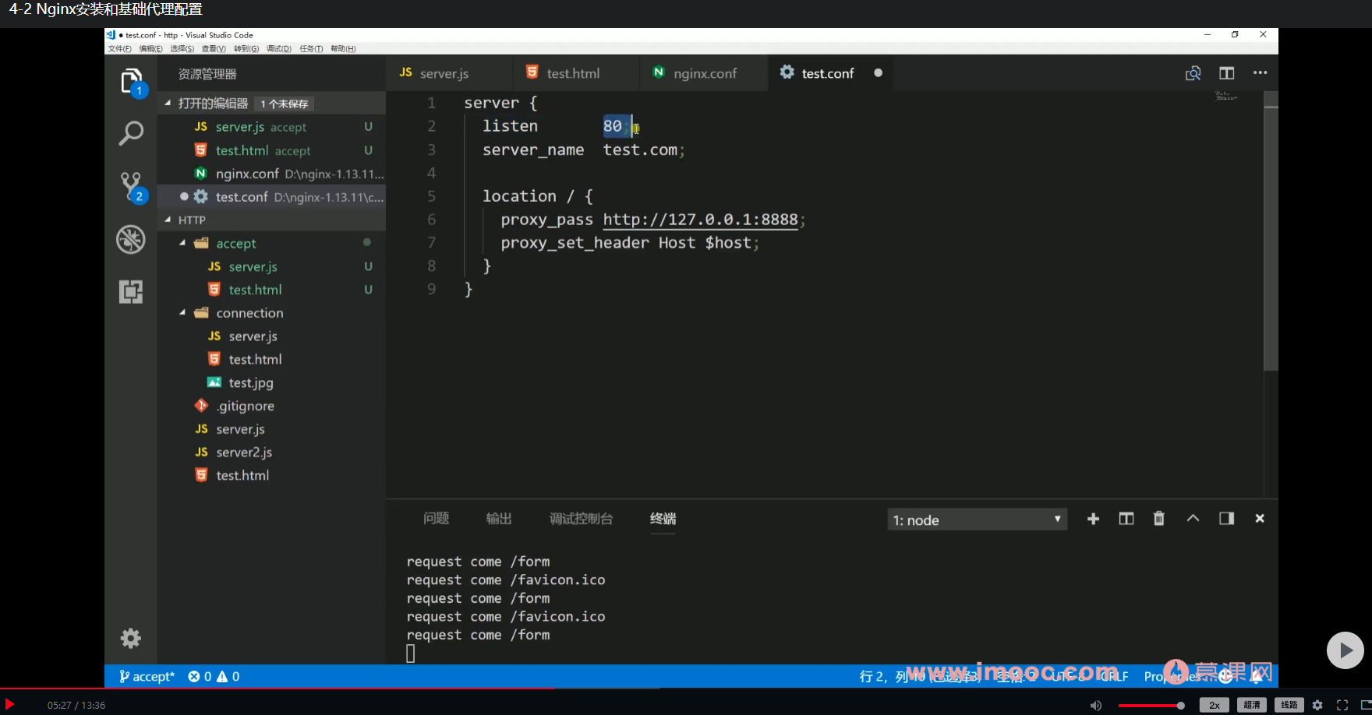Image resolution: width=1372 pixels, height=715 pixels.
Task: Open the video player settings gear
Action: coord(1317,705)
